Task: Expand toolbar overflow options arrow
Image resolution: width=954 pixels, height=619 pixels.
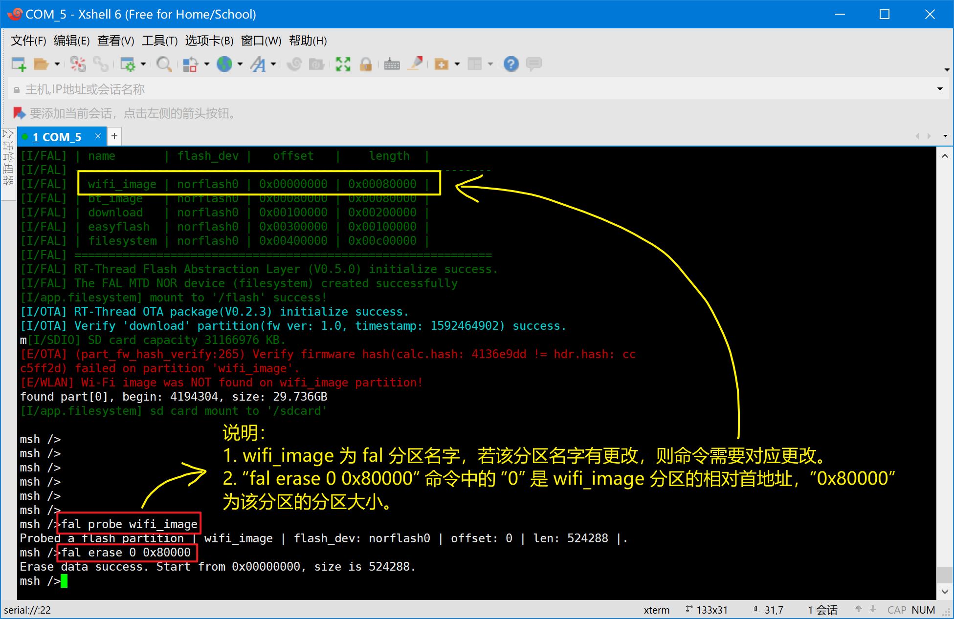Action: click(947, 70)
